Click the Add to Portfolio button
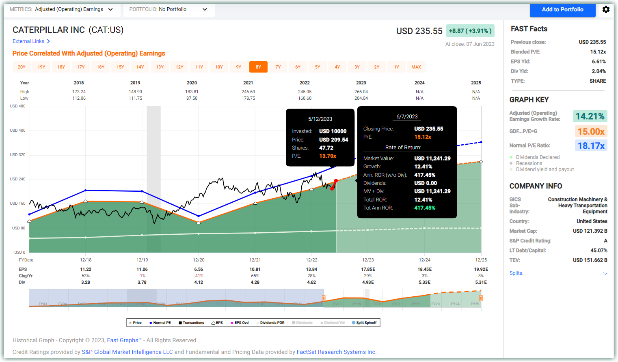This screenshot has height=362, width=618. 562,9
